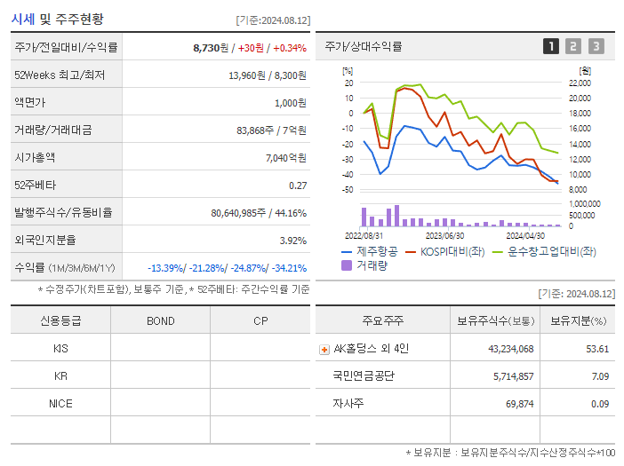This screenshot has height=466, width=624.
Task: Switch to chart tab 2
Action: (x=573, y=46)
